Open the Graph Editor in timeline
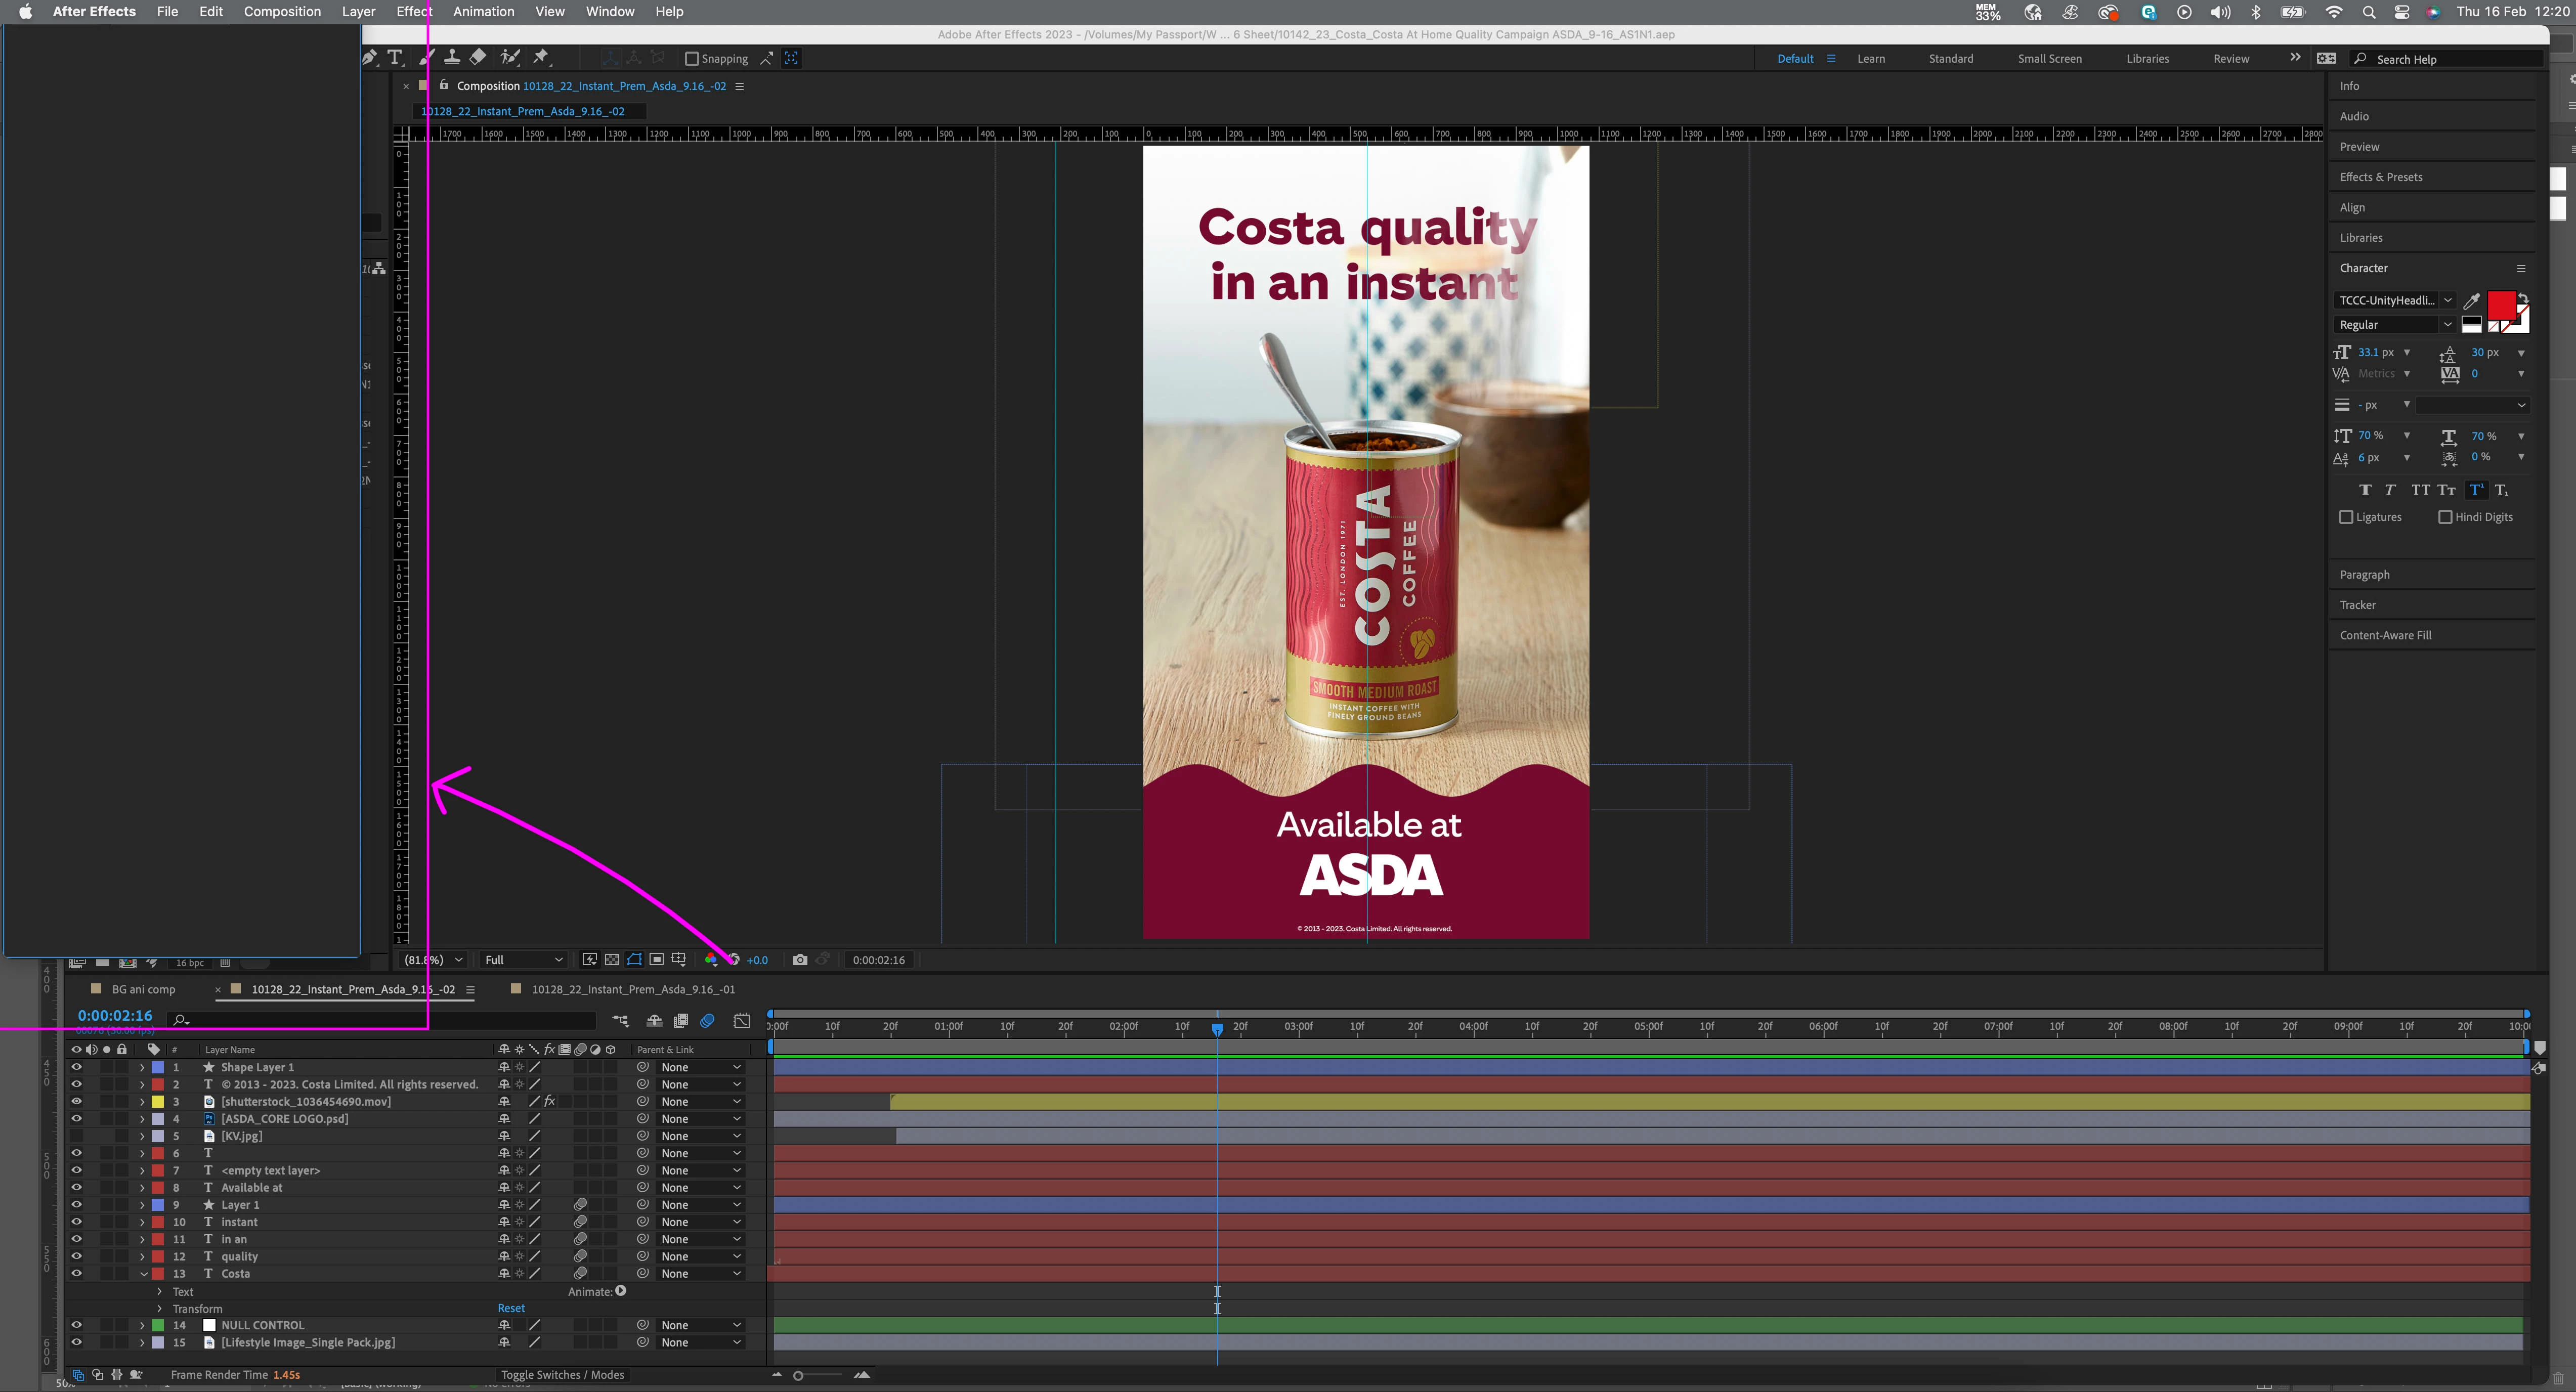The height and width of the screenshot is (1392, 2576). [741, 1021]
